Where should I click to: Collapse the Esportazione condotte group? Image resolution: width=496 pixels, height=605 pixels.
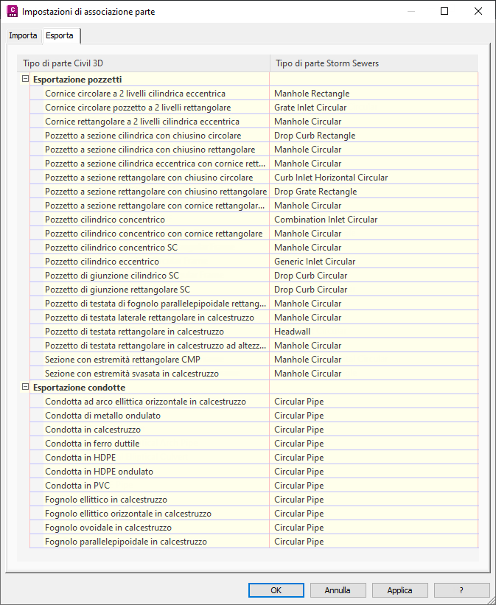click(26, 387)
